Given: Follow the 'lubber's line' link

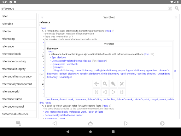Looking at the screenshot, I should coord(94,100).
